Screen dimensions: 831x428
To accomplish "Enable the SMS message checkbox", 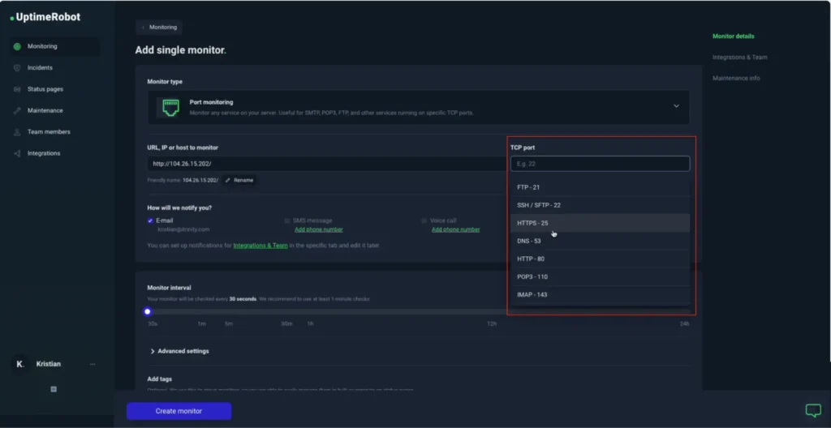I will (x=287, y=220).
